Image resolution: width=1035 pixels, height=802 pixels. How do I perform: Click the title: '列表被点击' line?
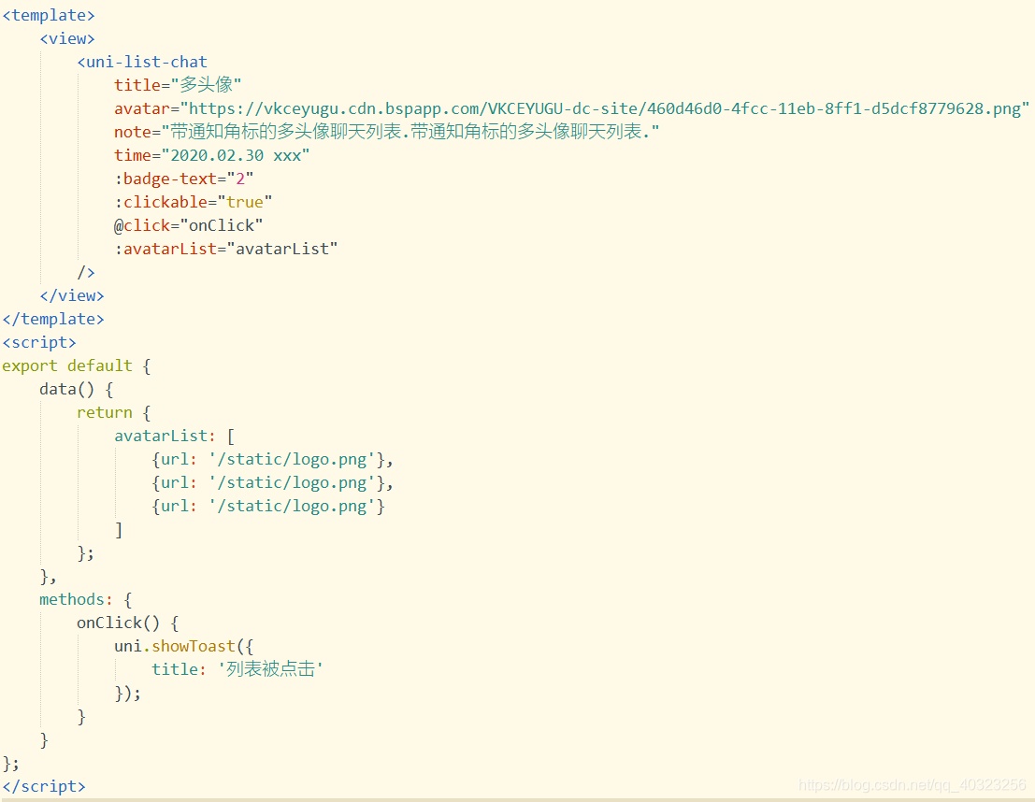[x=237, y=669]
